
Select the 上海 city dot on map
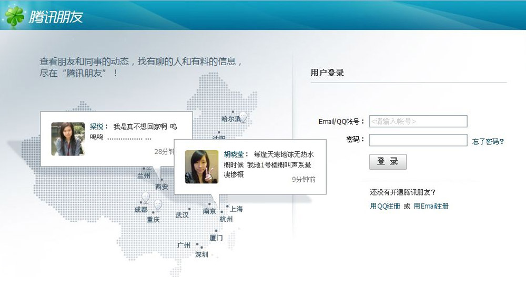coord(227,207)
